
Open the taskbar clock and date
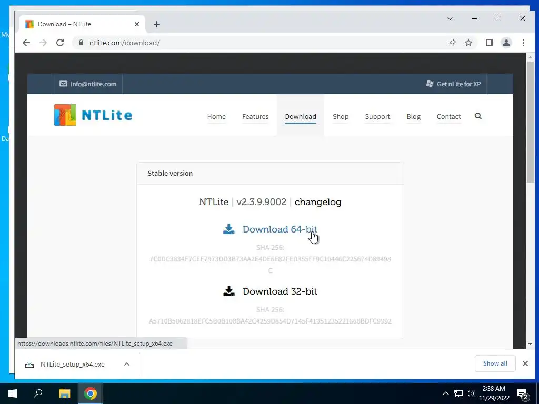tap(494, 393)
